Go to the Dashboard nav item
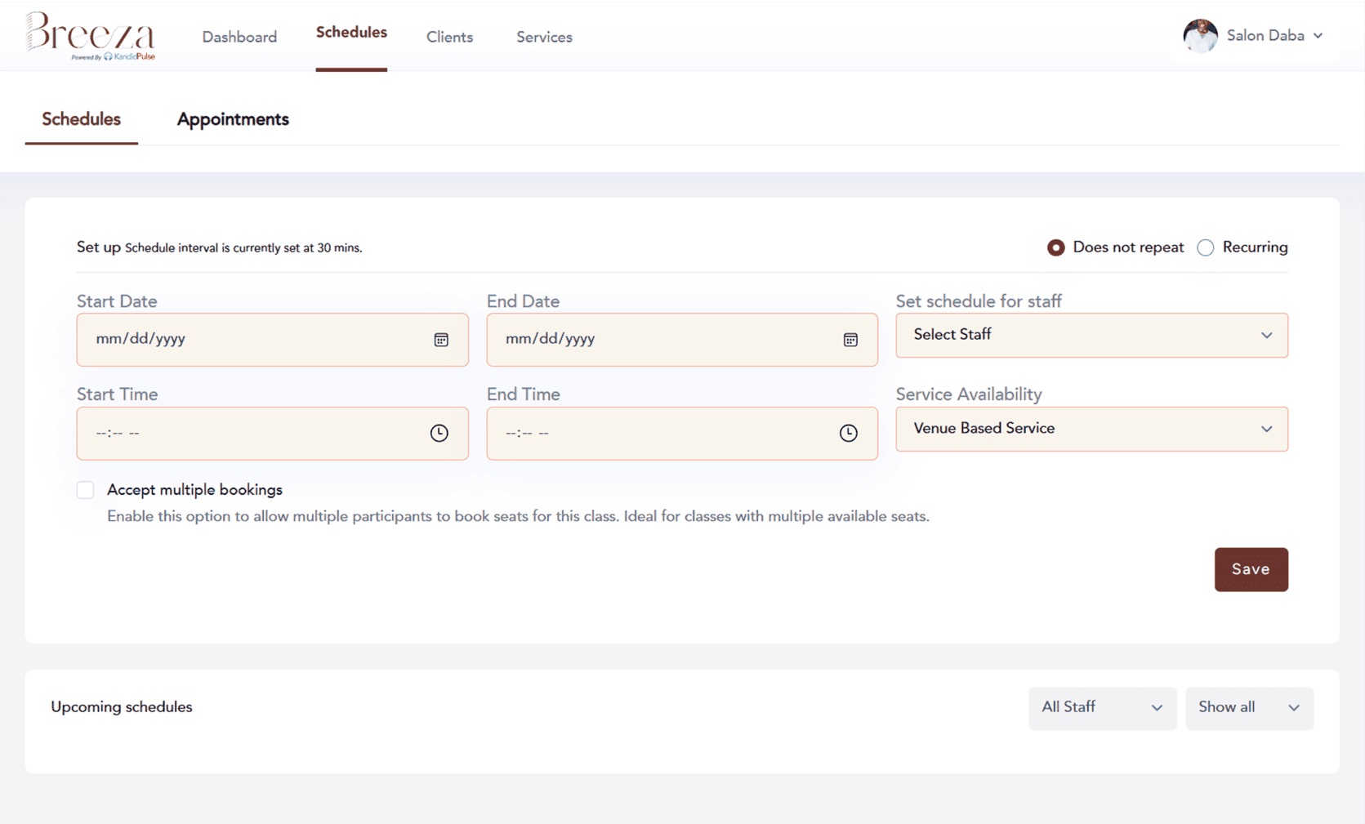The image size is (1365, 824). click(x=239, y=37)
